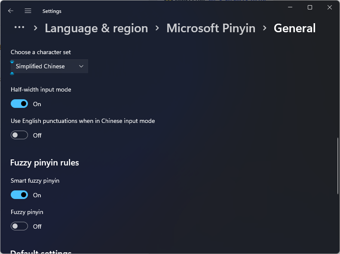Click the breadcrumb ellipsis icon
Image resolution: width=340 pixels, height=254 pixels.
[19, 28]
